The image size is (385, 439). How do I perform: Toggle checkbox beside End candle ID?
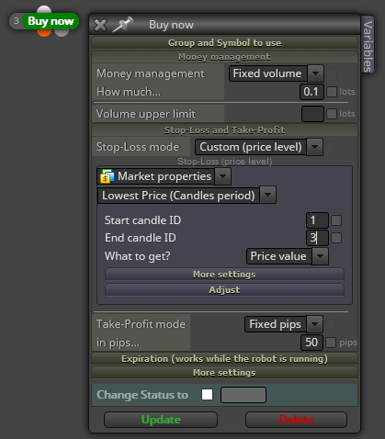pyautogui.click(x=336, y=238)
